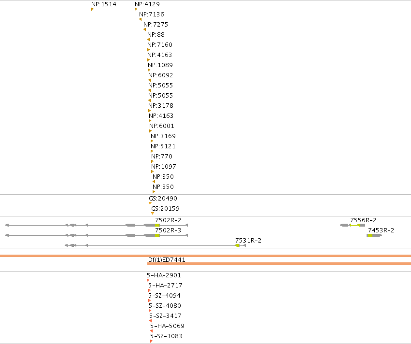Screen dimensions: 411x344
Task: Open the NP:7275 insertion label
Action: point(156,24)
